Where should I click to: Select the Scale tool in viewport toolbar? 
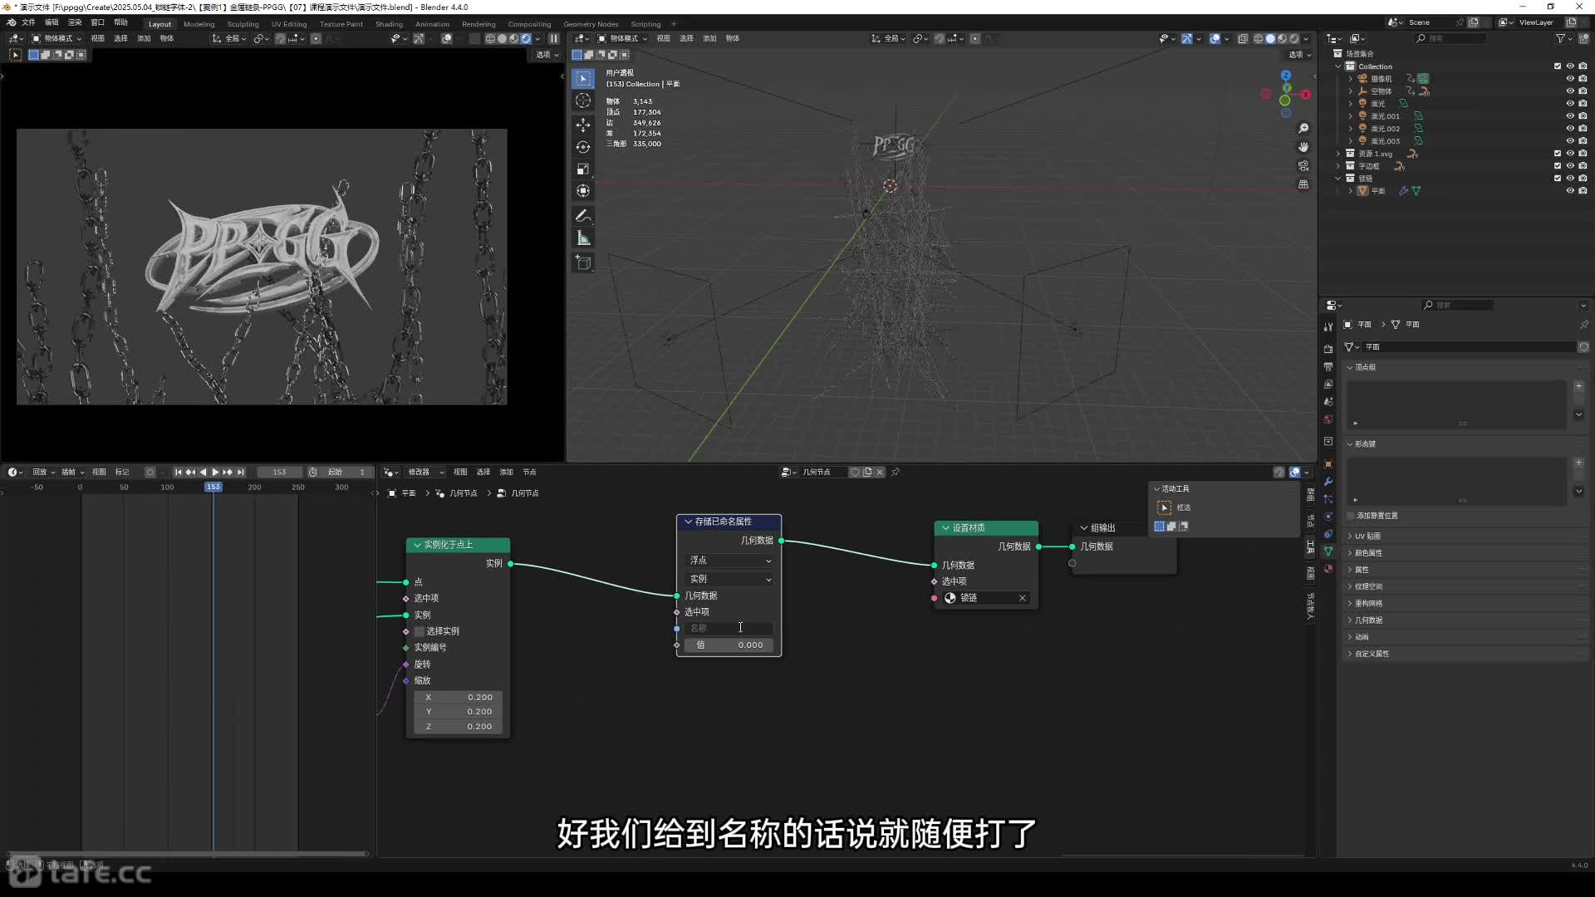[x=583, y=169]
